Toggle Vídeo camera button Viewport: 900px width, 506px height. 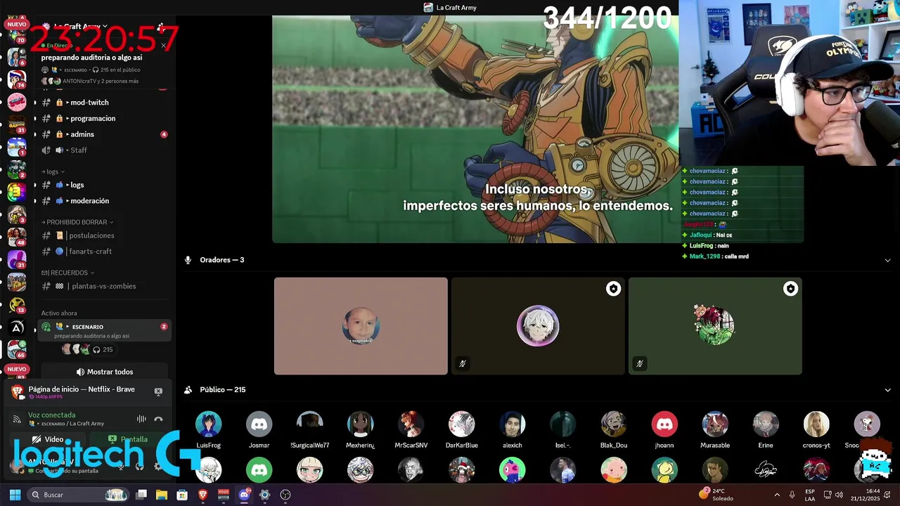pyautogui.click(x=48, y=439)
